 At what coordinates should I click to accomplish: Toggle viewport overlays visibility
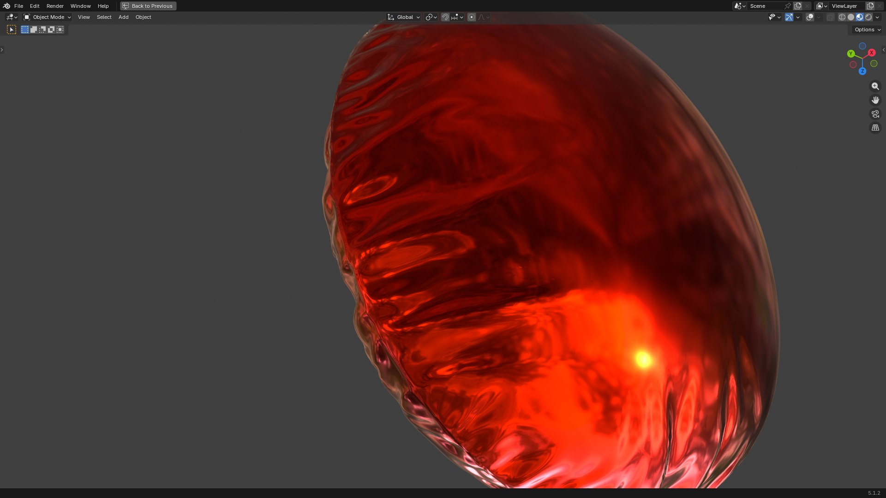point(810,17)
